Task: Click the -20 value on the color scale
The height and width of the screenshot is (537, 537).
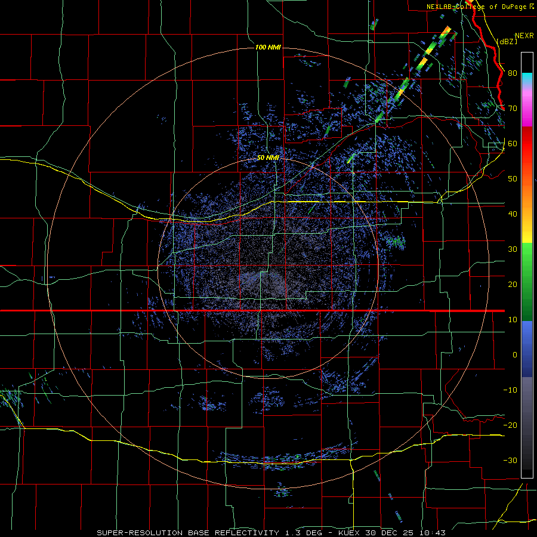Action: 510,425
